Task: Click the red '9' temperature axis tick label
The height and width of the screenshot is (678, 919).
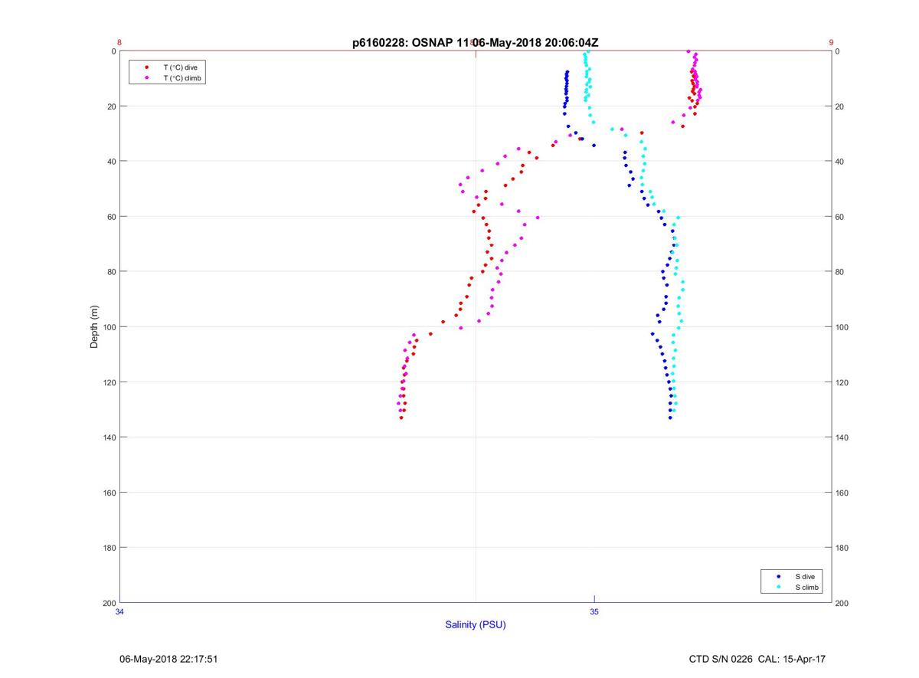Action: coord(831,43)
